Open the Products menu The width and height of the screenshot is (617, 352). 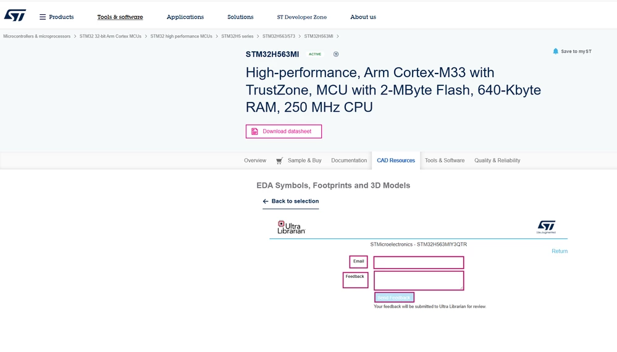point(61,17)
